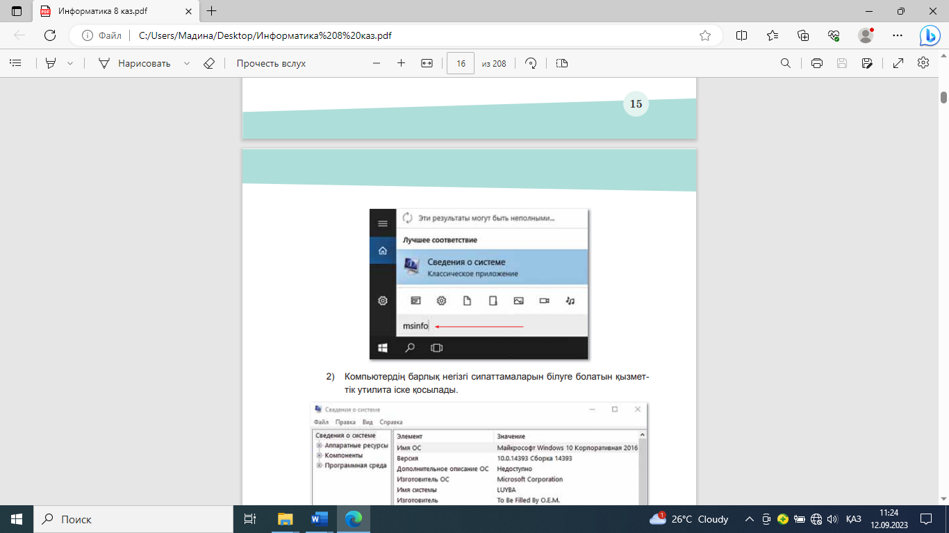Click the green circular tray icon

[x=783, y=519]
